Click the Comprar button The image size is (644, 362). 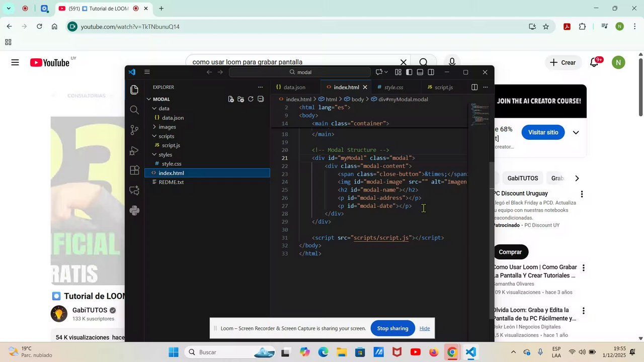[x=510, y=252]
